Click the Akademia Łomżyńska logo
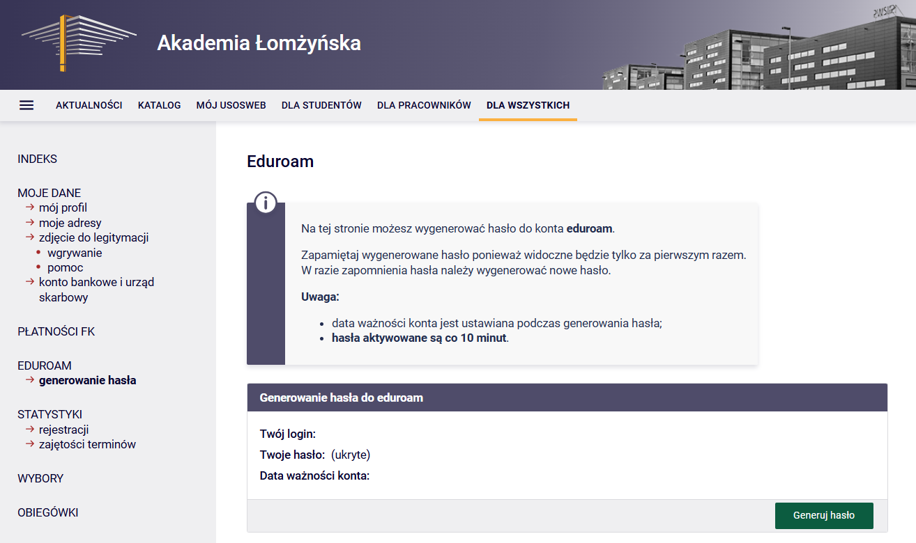Viewport: 916px width, 543px height. [78, 43]
